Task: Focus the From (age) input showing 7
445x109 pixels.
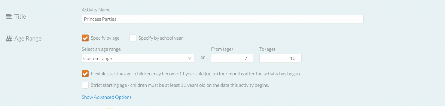Action: (232, 58)
